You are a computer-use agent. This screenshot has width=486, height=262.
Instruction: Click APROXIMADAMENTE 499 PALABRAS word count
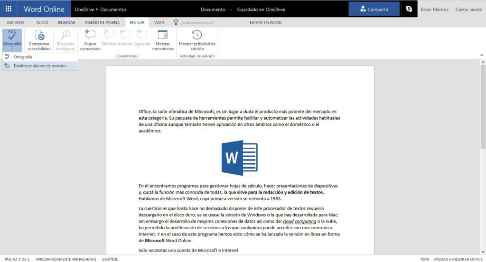tap(65, 259)
